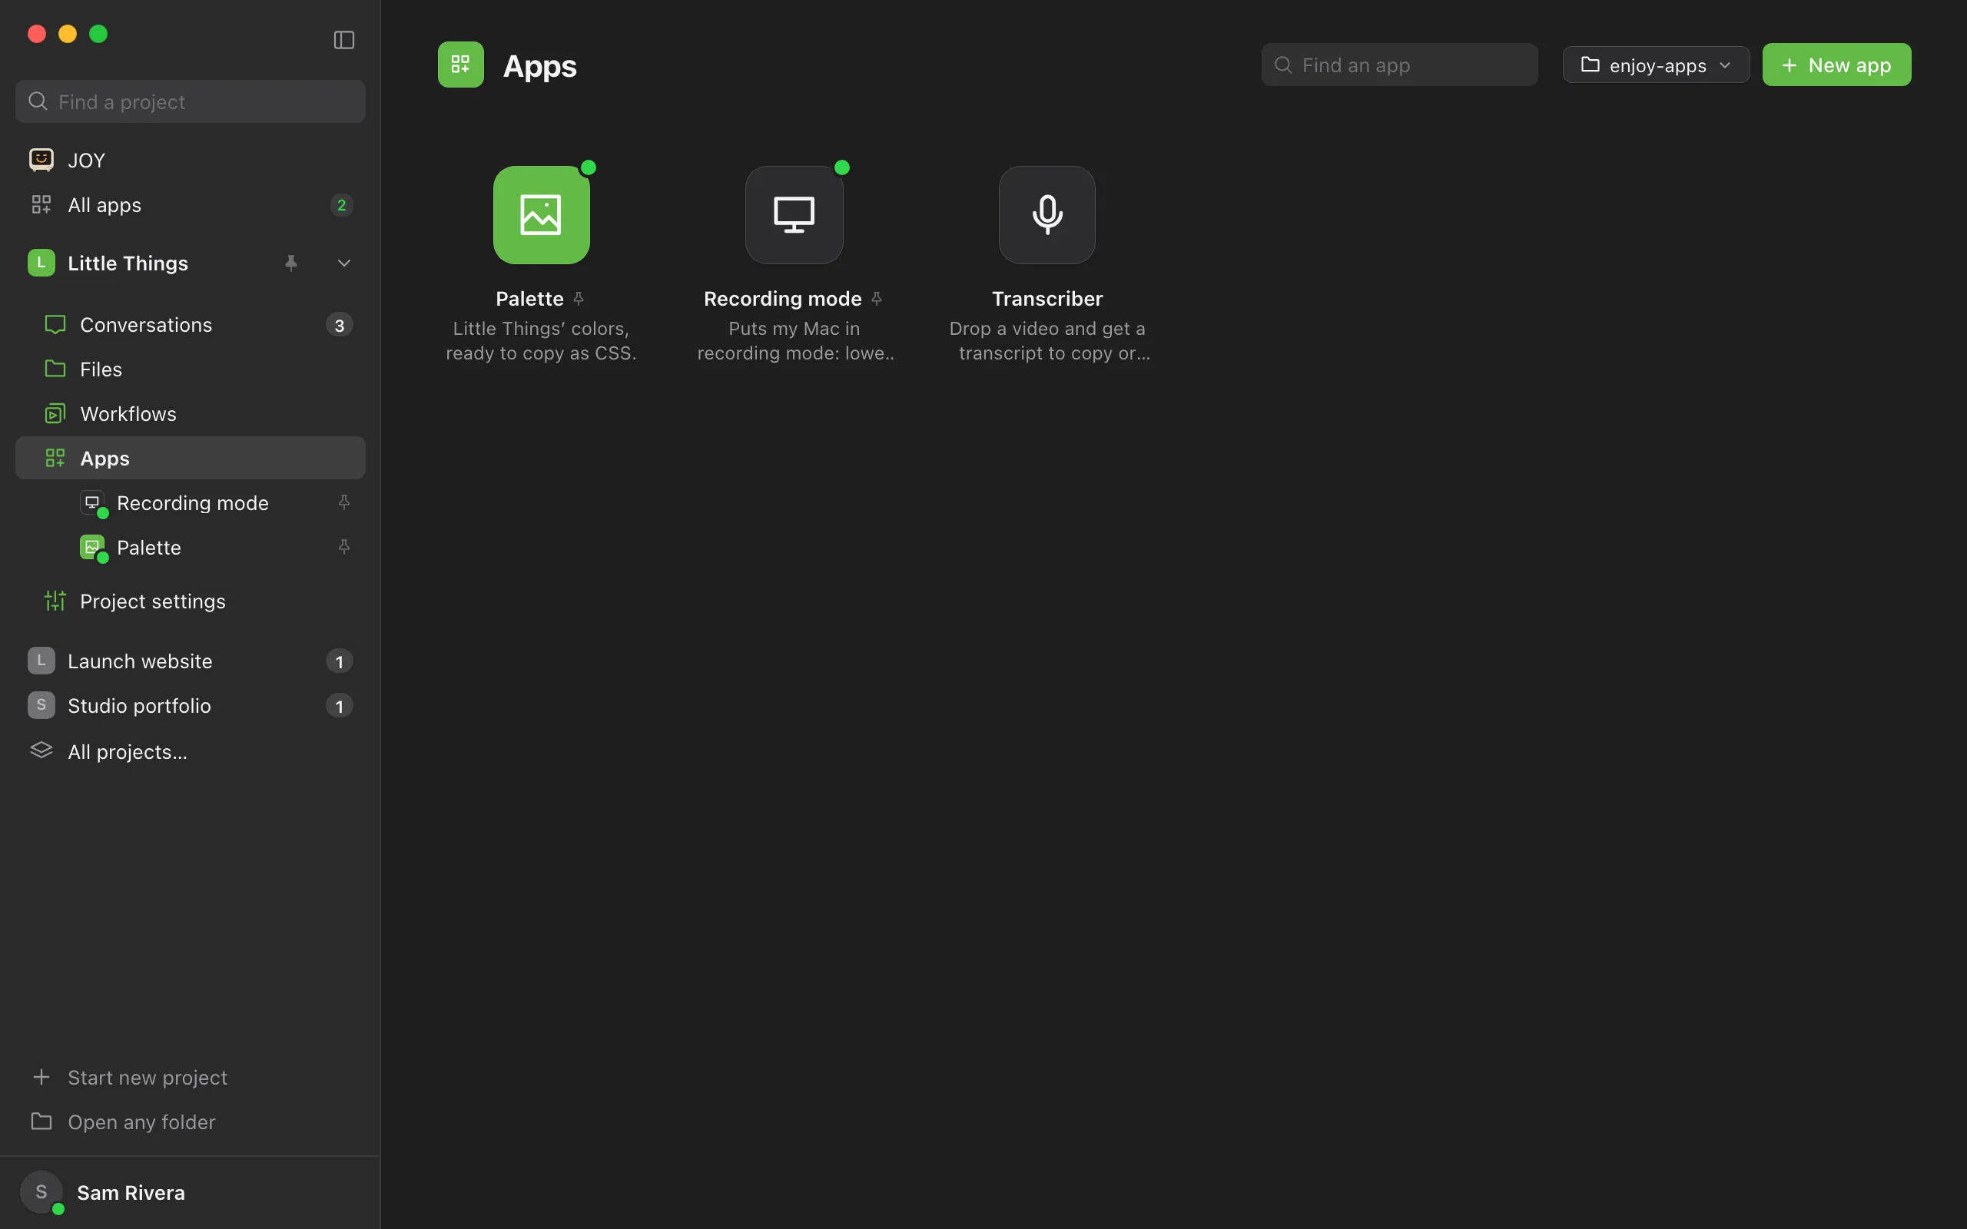Open the Recording mode monitor tile
This screenshot has width=1967, height=1229.
coord(794,214)
